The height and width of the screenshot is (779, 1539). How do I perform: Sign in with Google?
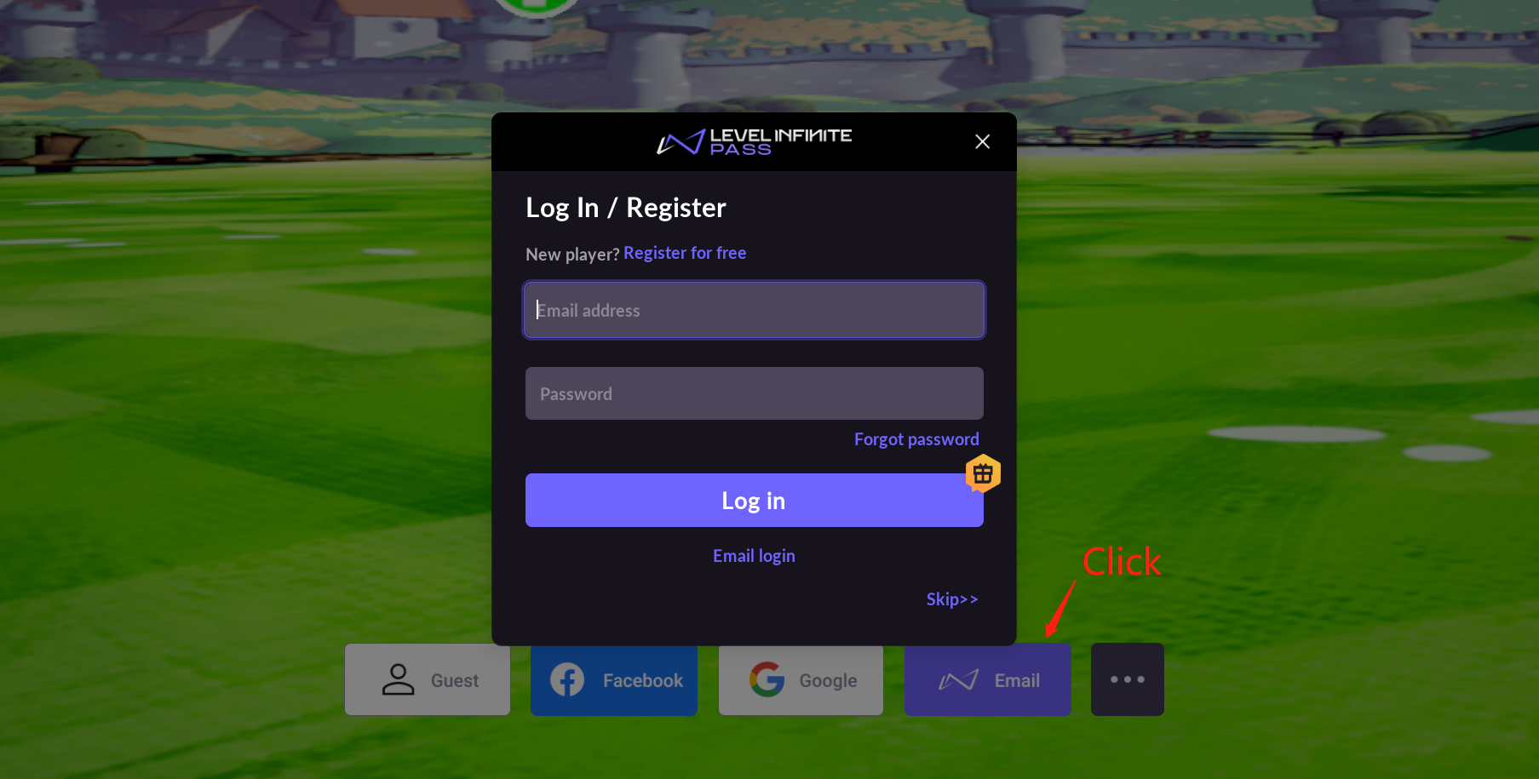(801, 679)
